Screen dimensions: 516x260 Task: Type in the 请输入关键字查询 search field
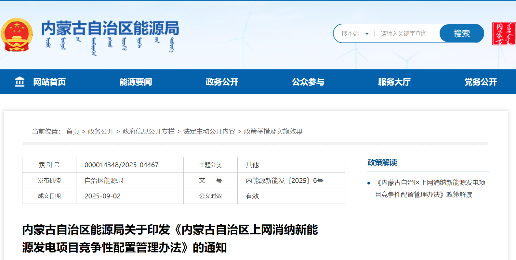(x=406, y=34)
